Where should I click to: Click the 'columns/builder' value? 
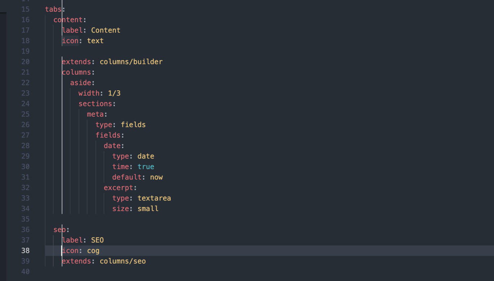point(131,61)
